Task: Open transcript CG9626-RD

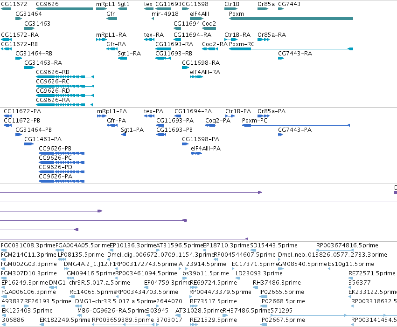Action: pyautogui.click(x=53, y=91)
